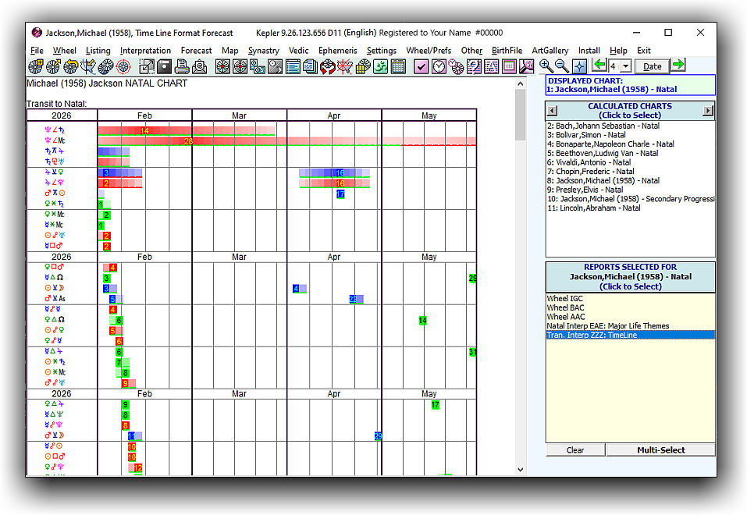Click the email envelope toolbar icon

(x=200, y=67)
